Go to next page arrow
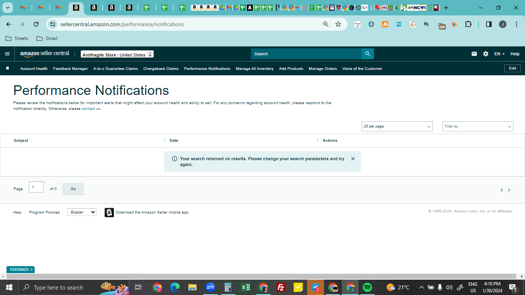The image size is (525, 295). point(509,190)
